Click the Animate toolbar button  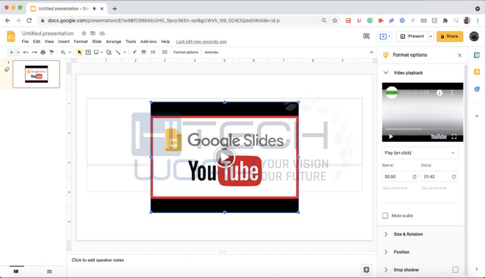211,52
